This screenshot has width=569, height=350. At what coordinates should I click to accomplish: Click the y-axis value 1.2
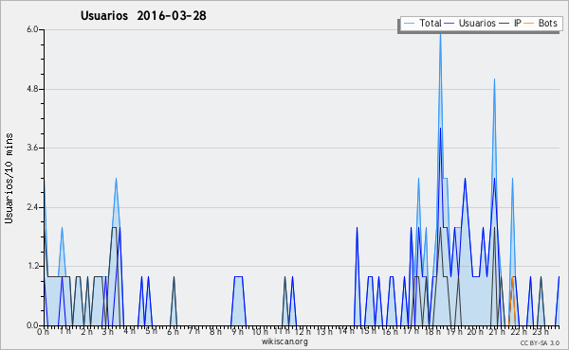click(32, 266)
